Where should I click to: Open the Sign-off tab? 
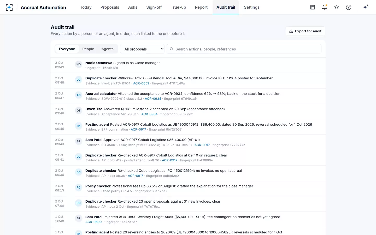pos(154,7)
